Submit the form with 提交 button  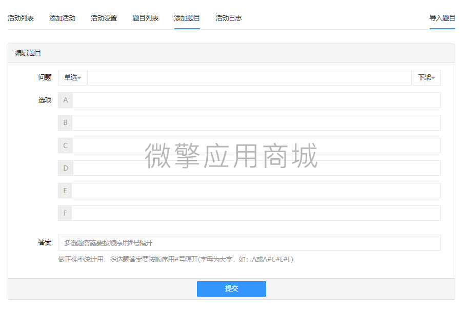231,289
